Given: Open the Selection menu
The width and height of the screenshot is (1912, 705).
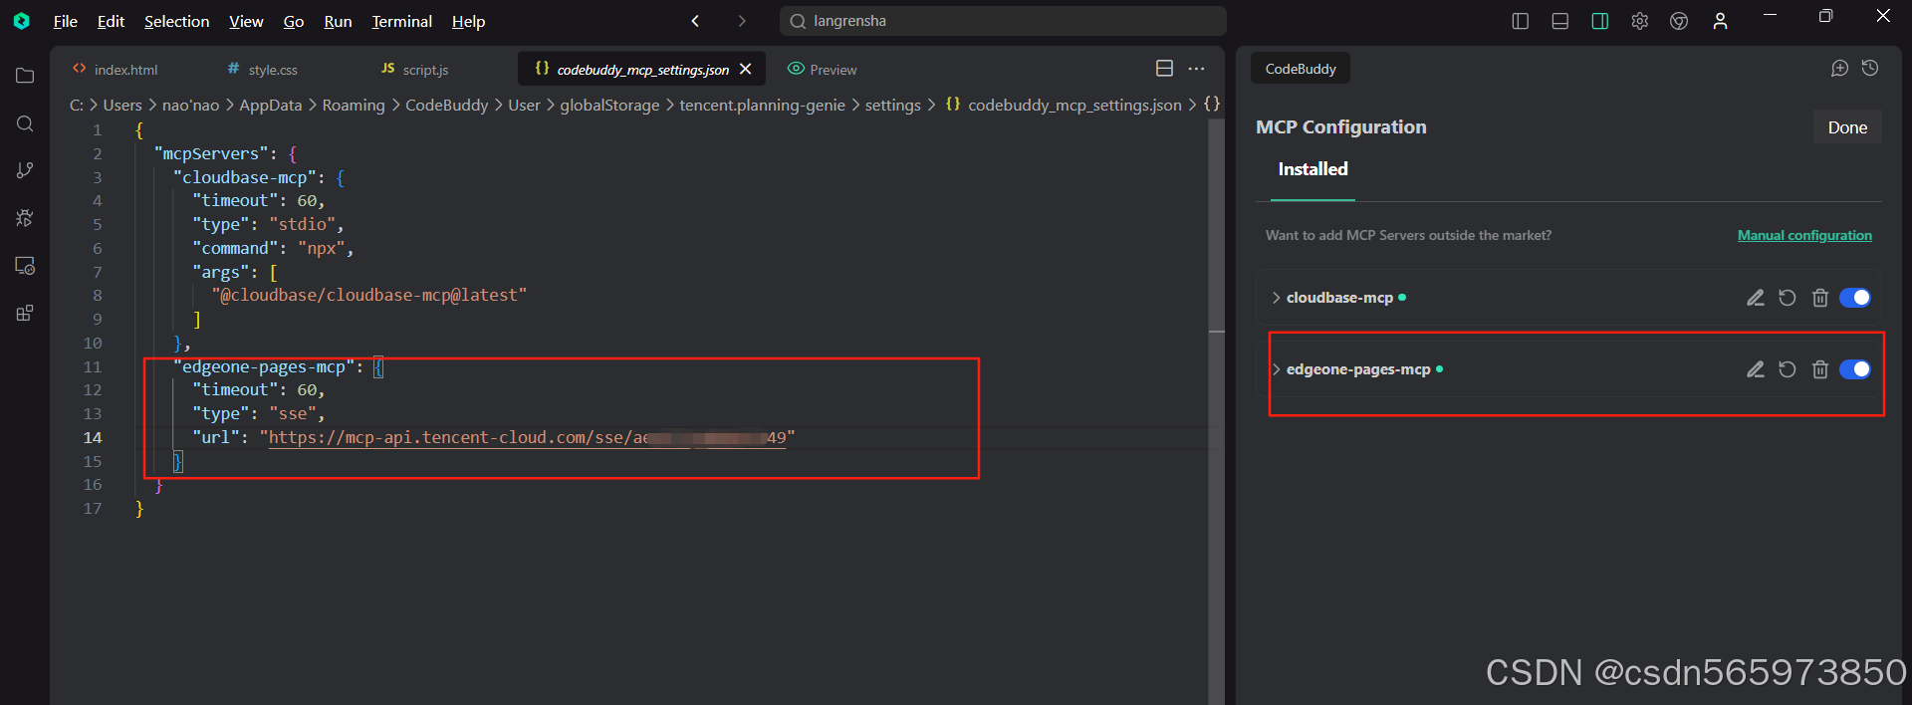Looking at the screenshot, I should pyautogui.click(x=176, y=21).
